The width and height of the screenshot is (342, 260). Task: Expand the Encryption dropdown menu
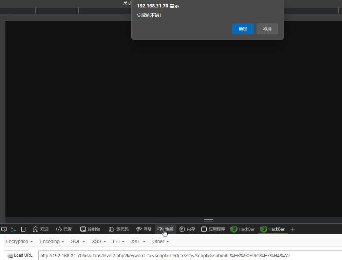pyautogui.click(x=19, y=241)
